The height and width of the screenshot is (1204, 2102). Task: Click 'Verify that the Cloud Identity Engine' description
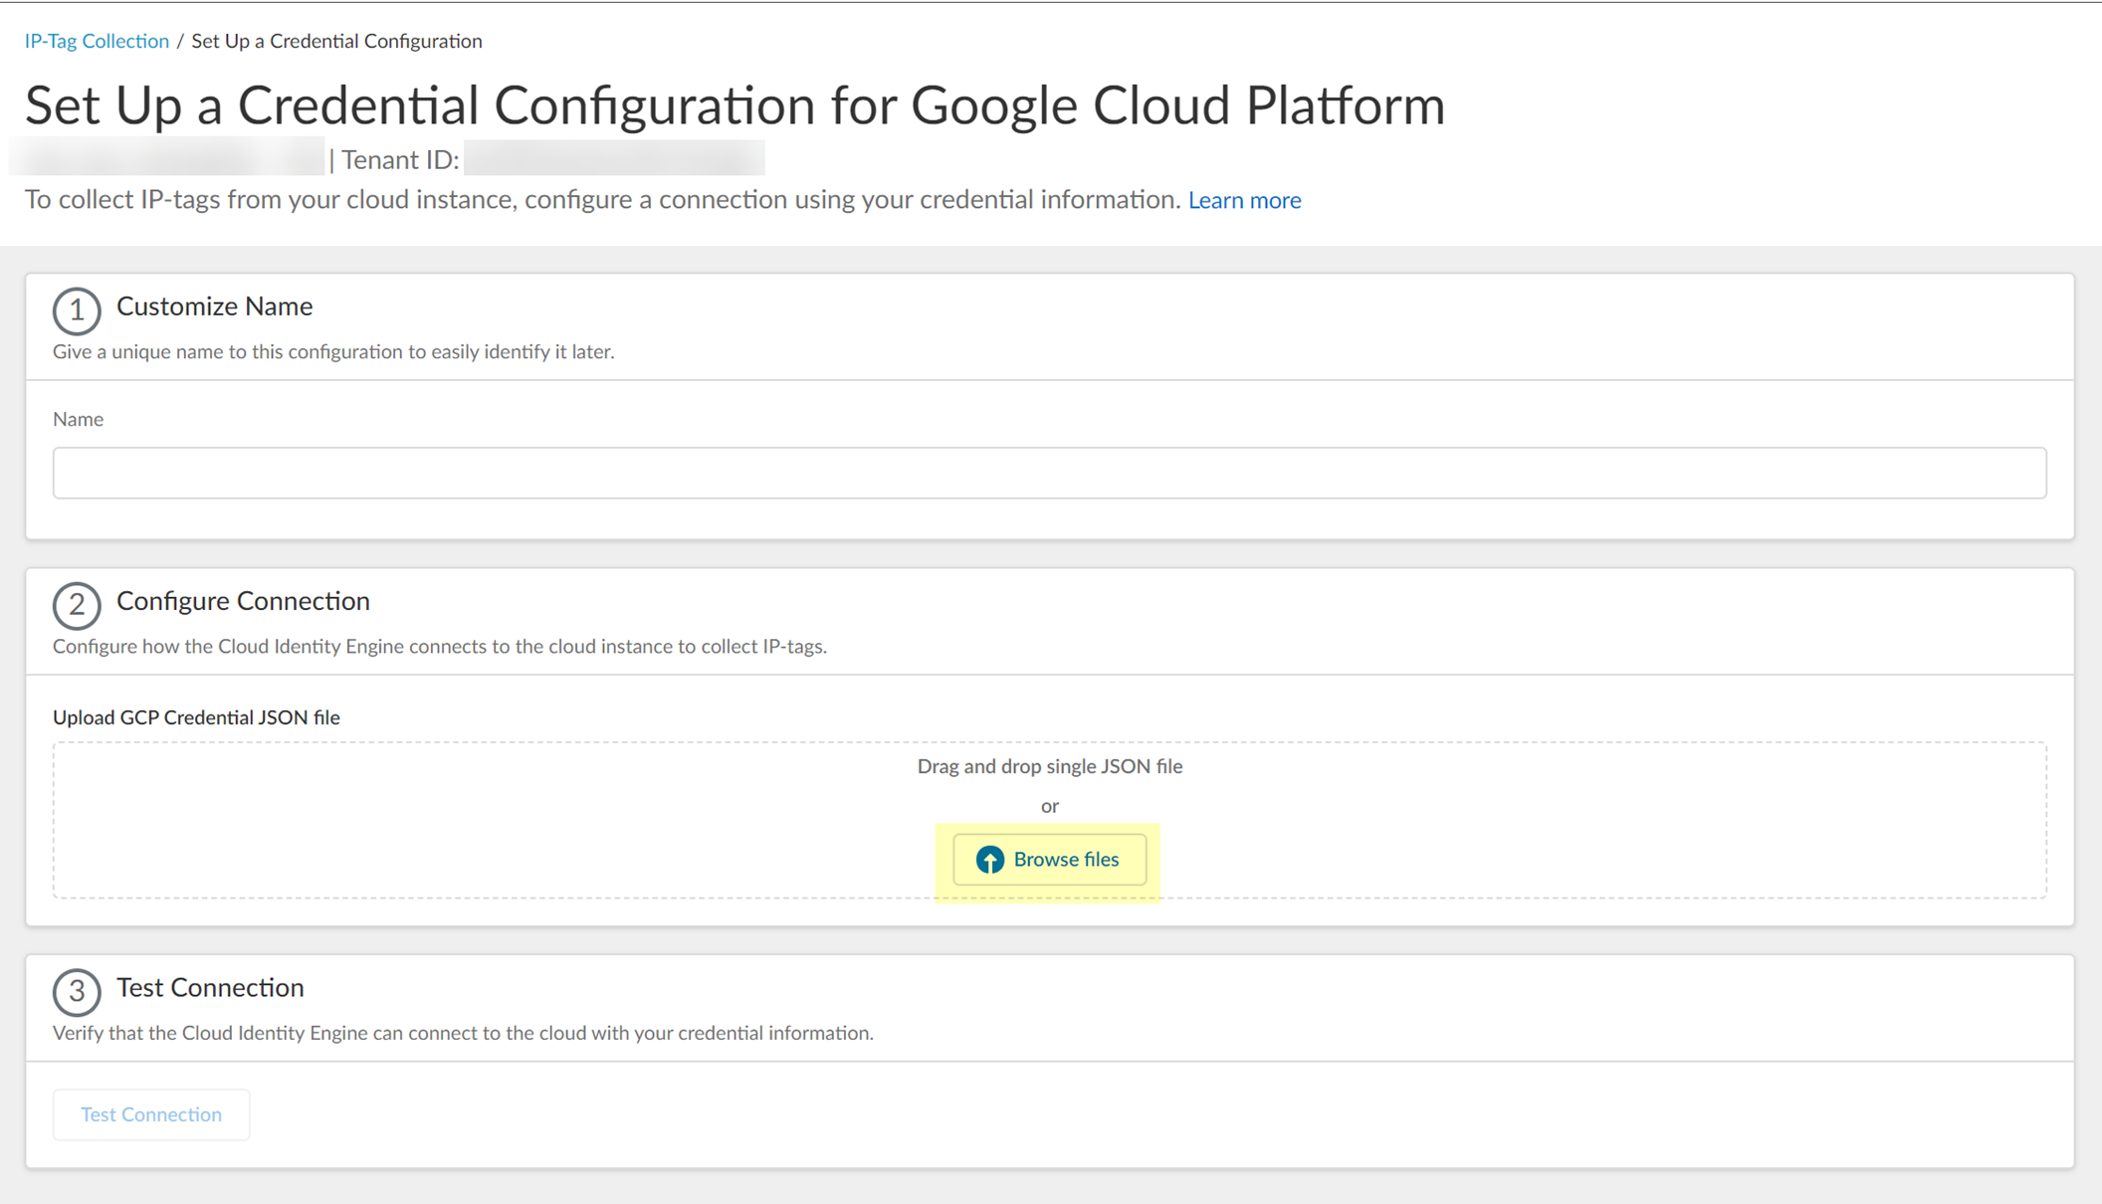(x=463, y=1033)
